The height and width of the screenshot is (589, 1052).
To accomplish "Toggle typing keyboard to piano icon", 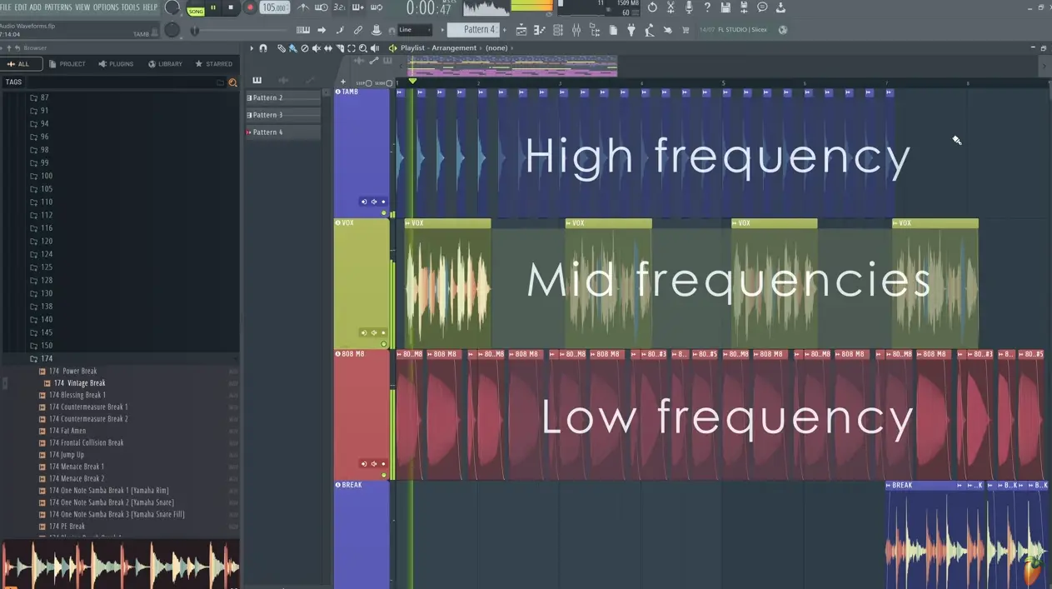I will click(302, 30).
